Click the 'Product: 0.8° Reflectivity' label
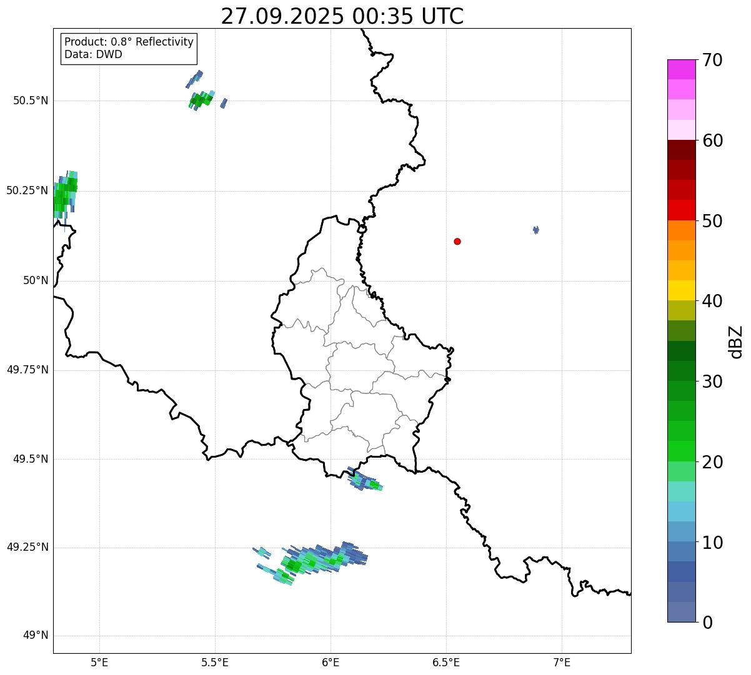751x675 pixels. tap(129, 42)
